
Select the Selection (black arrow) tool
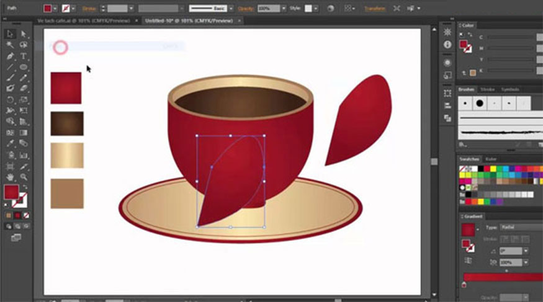click(11, 35)
